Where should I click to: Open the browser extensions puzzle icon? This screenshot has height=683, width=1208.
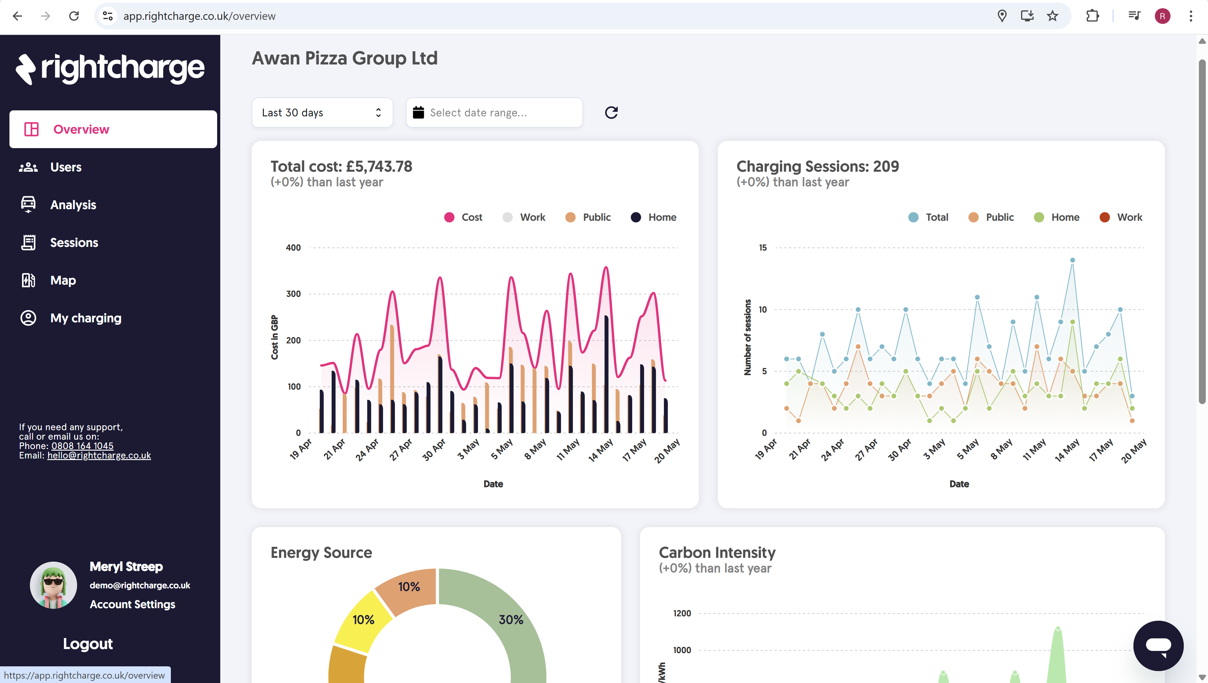pos(1092,16)
